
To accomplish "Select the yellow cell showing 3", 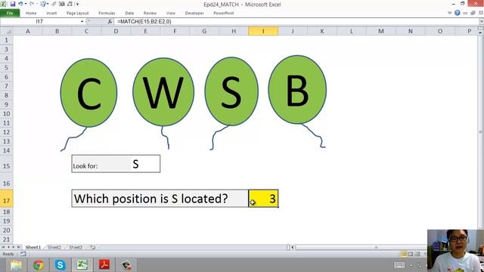I will (x=263, y=199).
